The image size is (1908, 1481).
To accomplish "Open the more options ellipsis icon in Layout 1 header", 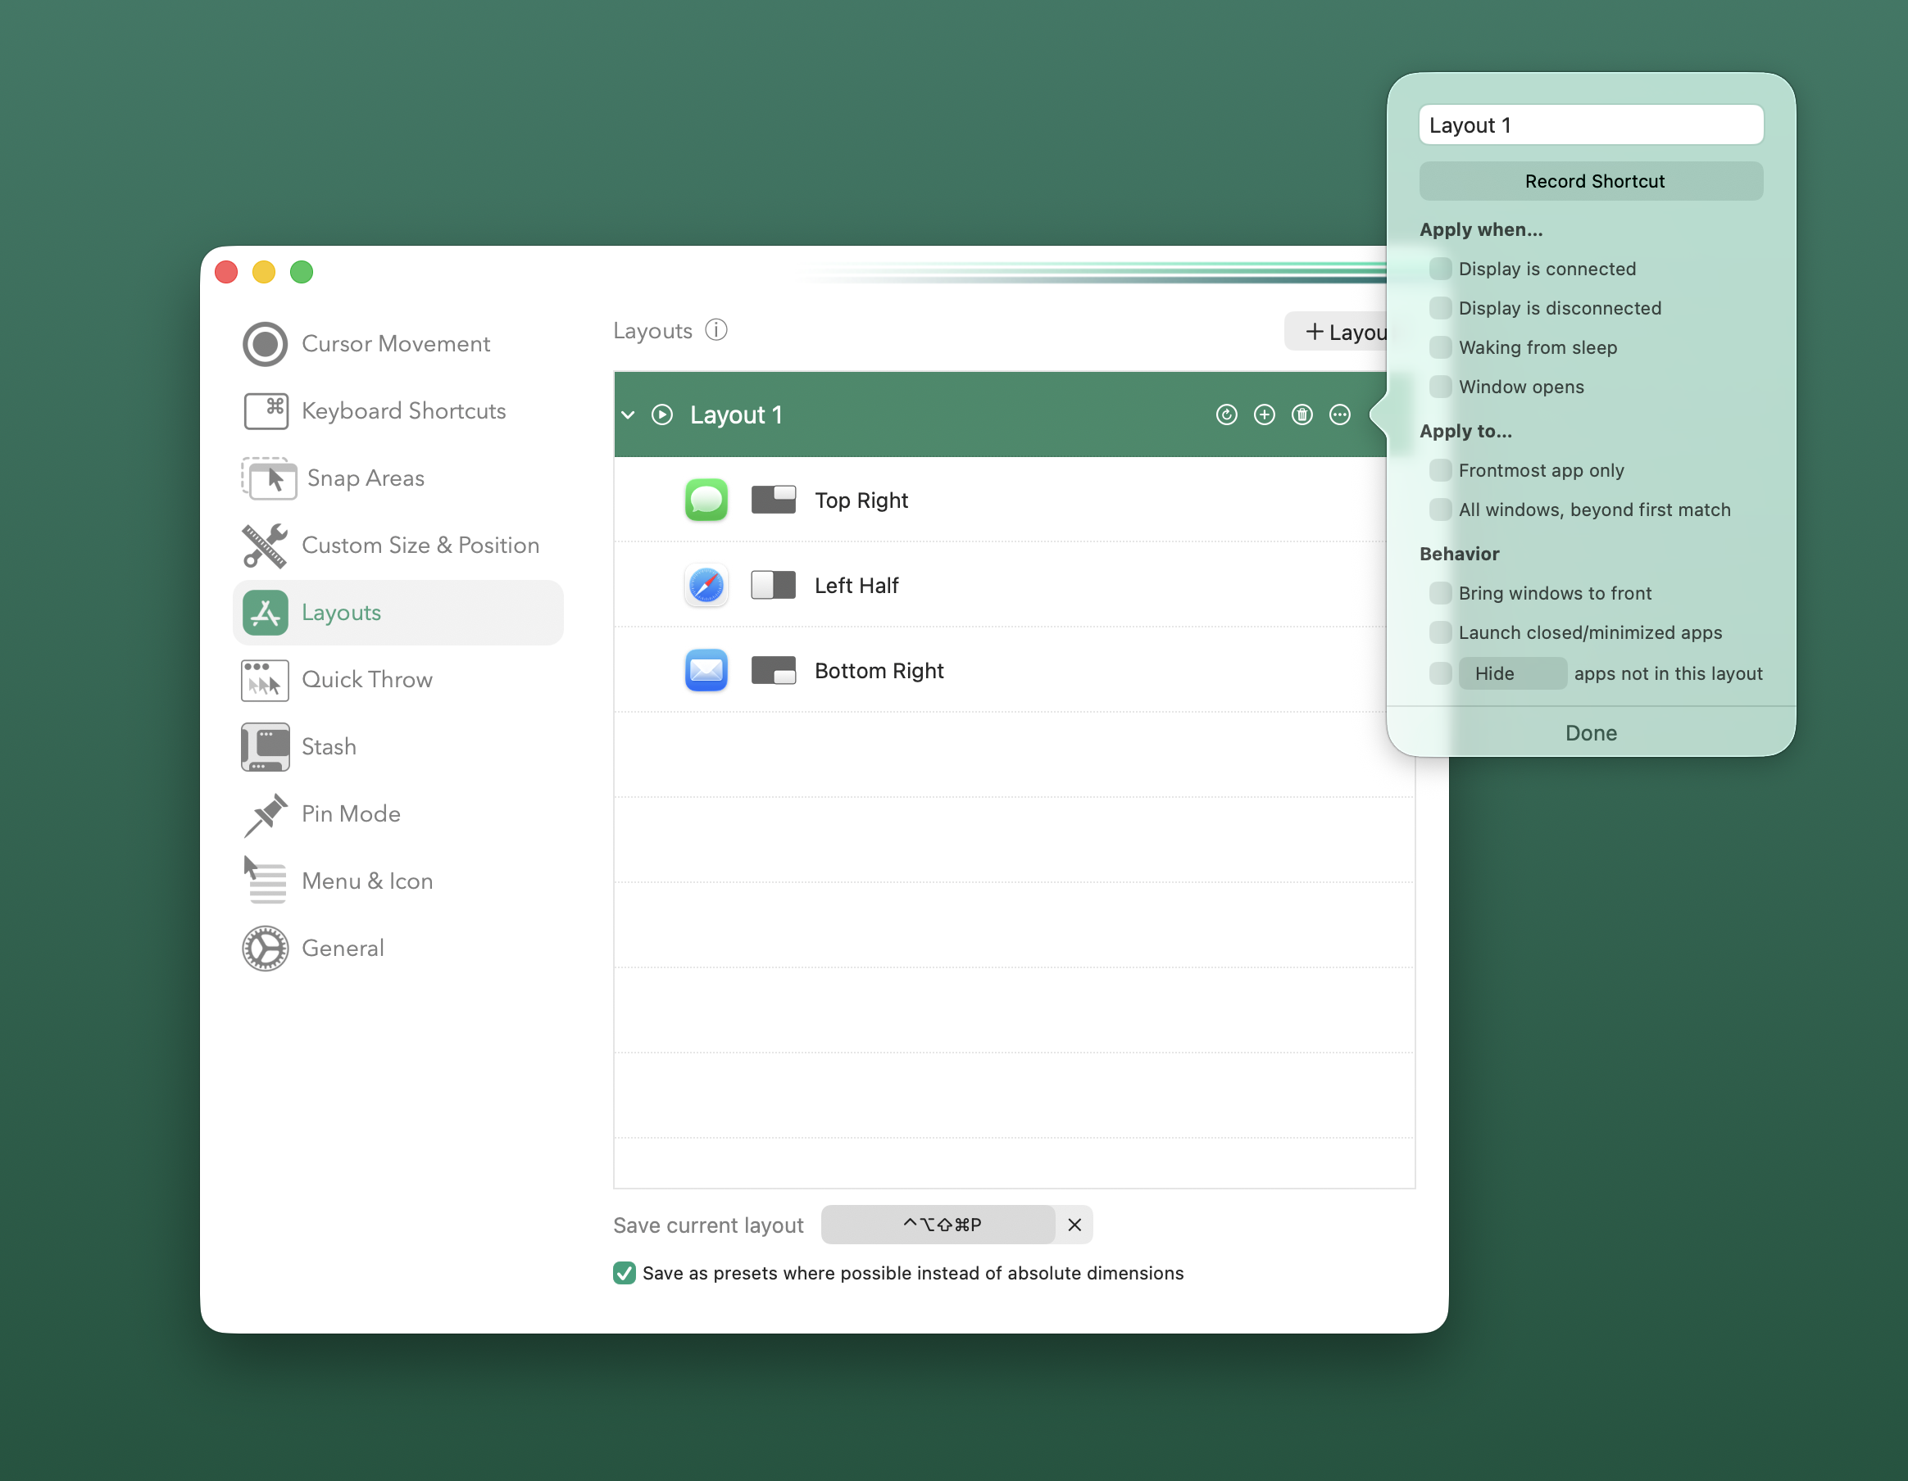I will click(x=1339, y=414).
